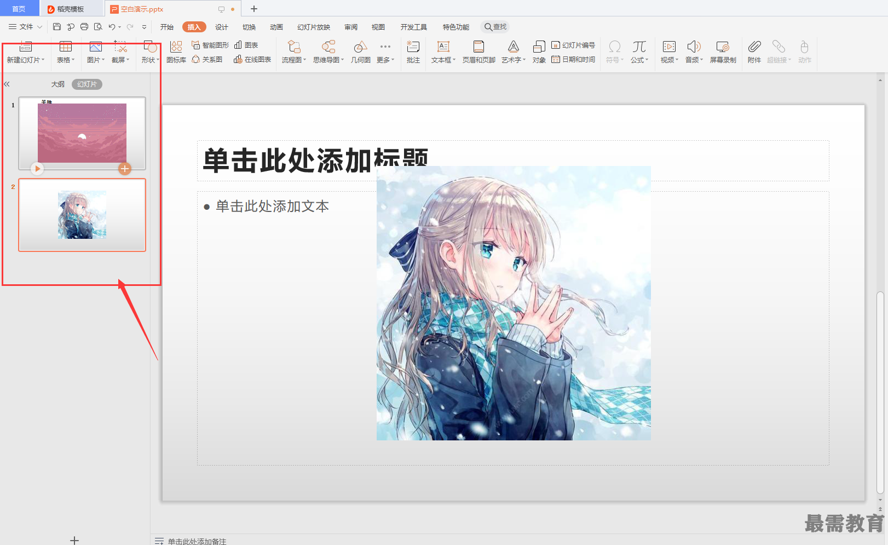Click the vertical scrollbar of the slide editor

click(x=880, y=392)
